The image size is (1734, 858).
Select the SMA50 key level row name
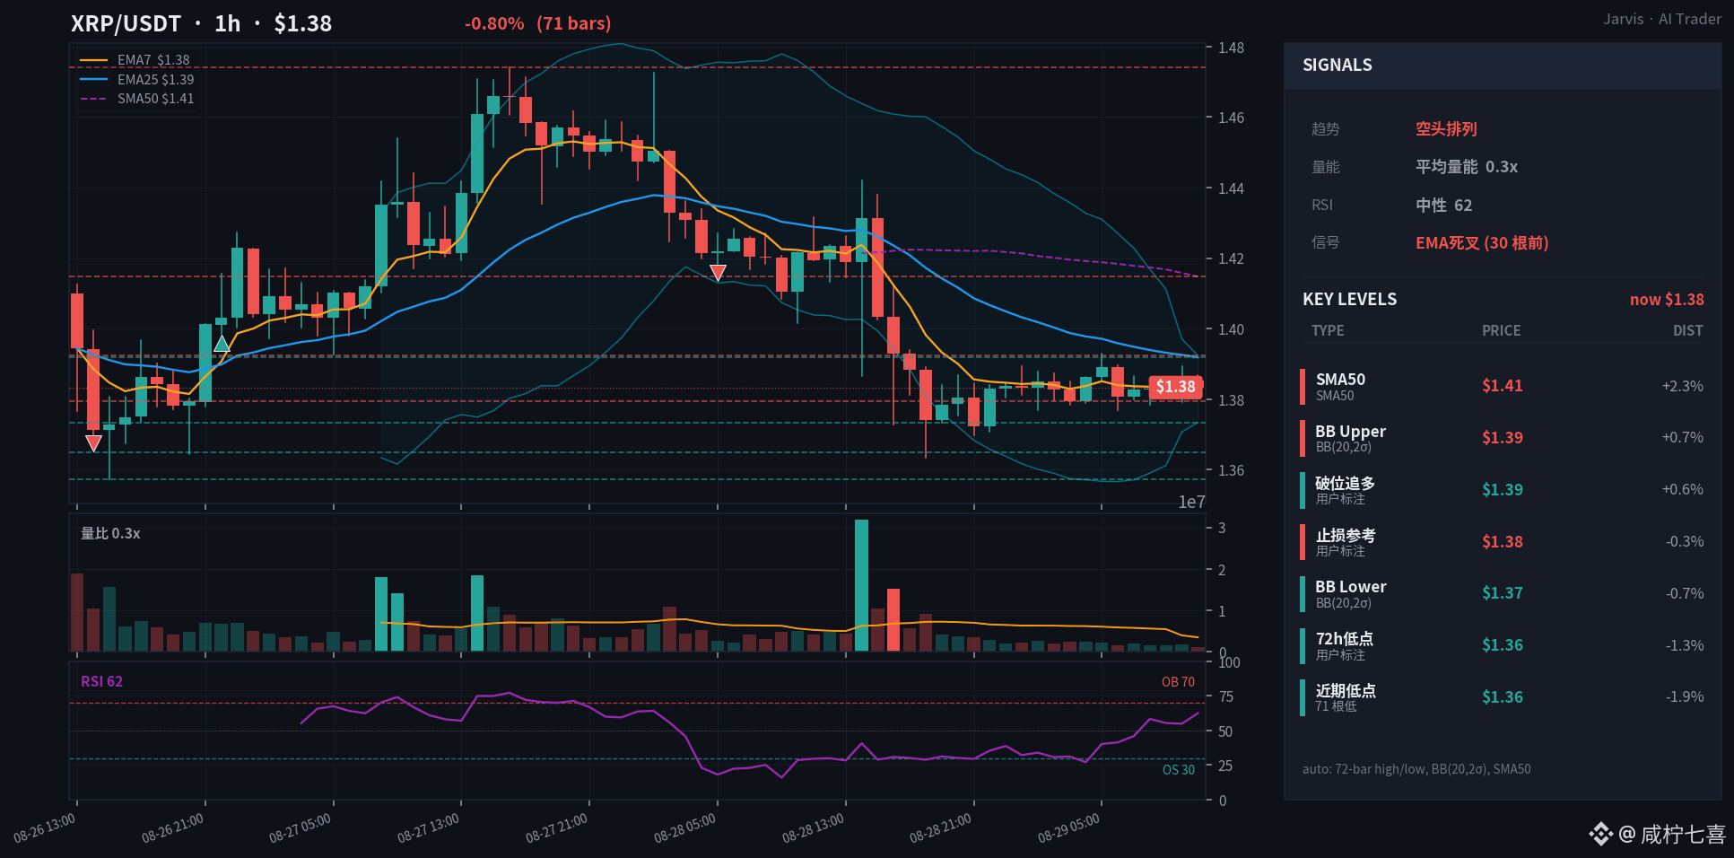click(x=1340, y=380)
